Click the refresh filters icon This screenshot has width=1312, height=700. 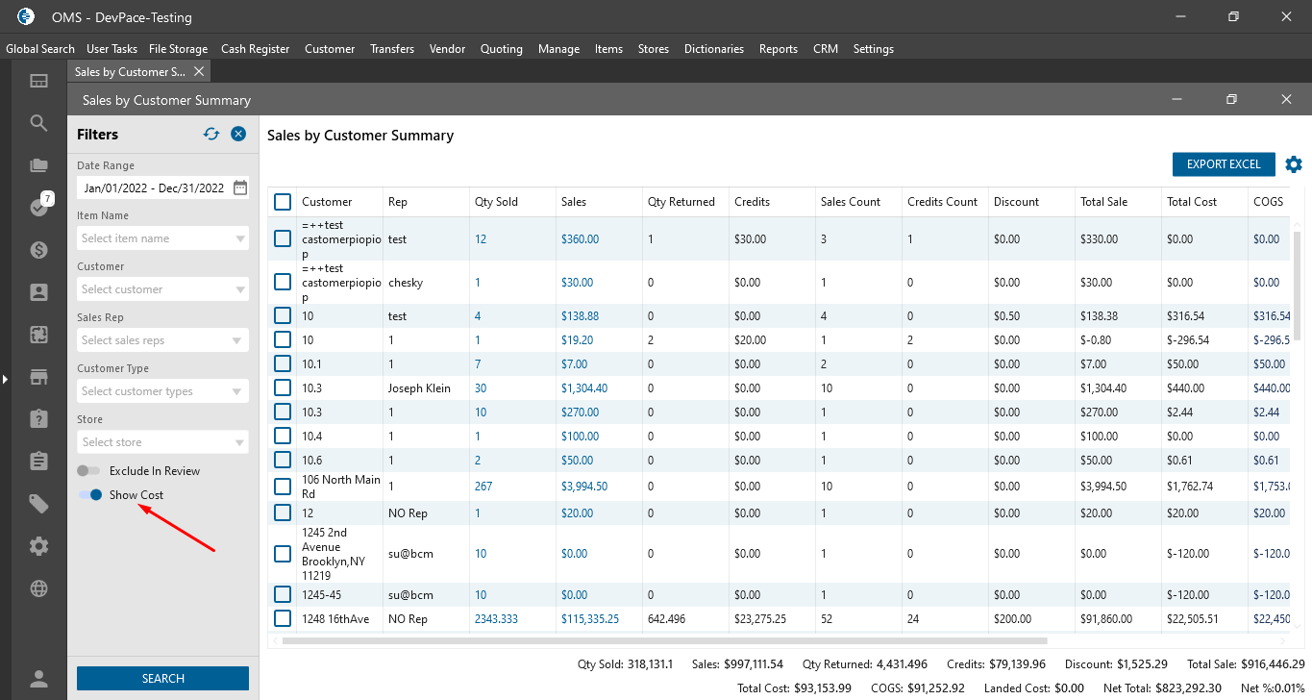(211, 135)
